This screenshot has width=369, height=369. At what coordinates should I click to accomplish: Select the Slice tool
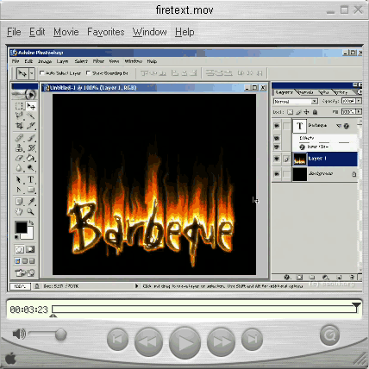point(30,126)
